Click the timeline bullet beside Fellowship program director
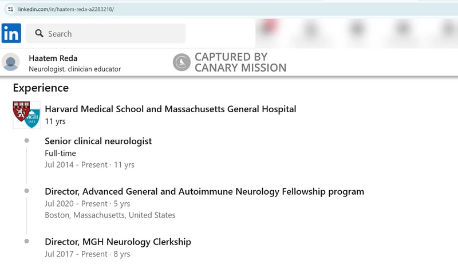458x272 pixels. coord(26,191)
